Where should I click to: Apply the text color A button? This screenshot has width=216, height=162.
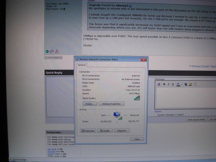(x=178, y=84)
